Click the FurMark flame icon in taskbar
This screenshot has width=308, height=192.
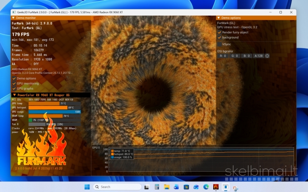(x=216, y=187)
